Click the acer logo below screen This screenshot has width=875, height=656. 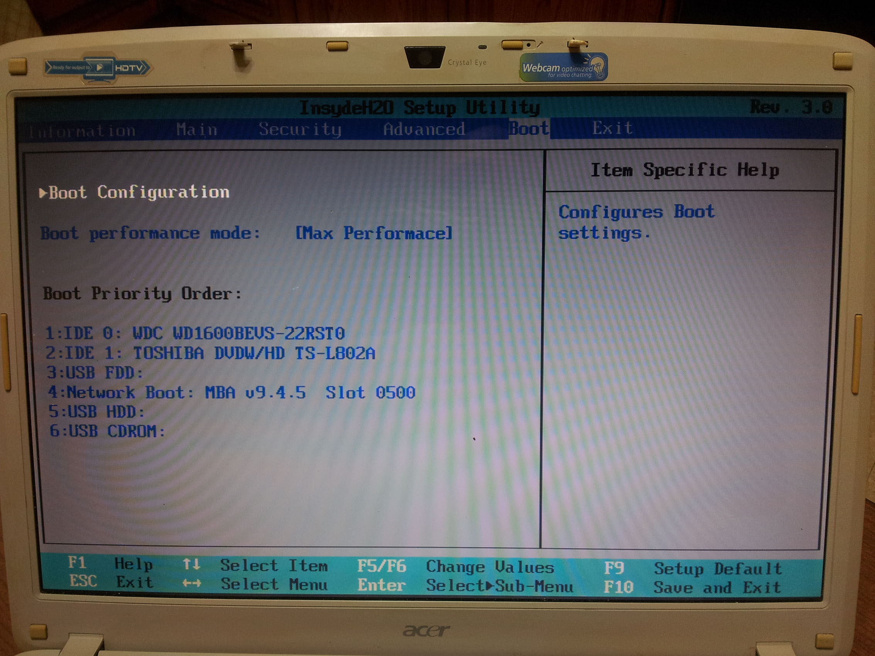click(x=426, y=630)
